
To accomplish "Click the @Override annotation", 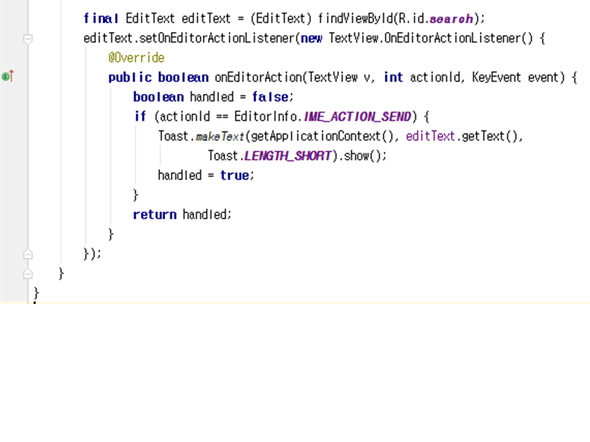I will [x=136, y=58].
